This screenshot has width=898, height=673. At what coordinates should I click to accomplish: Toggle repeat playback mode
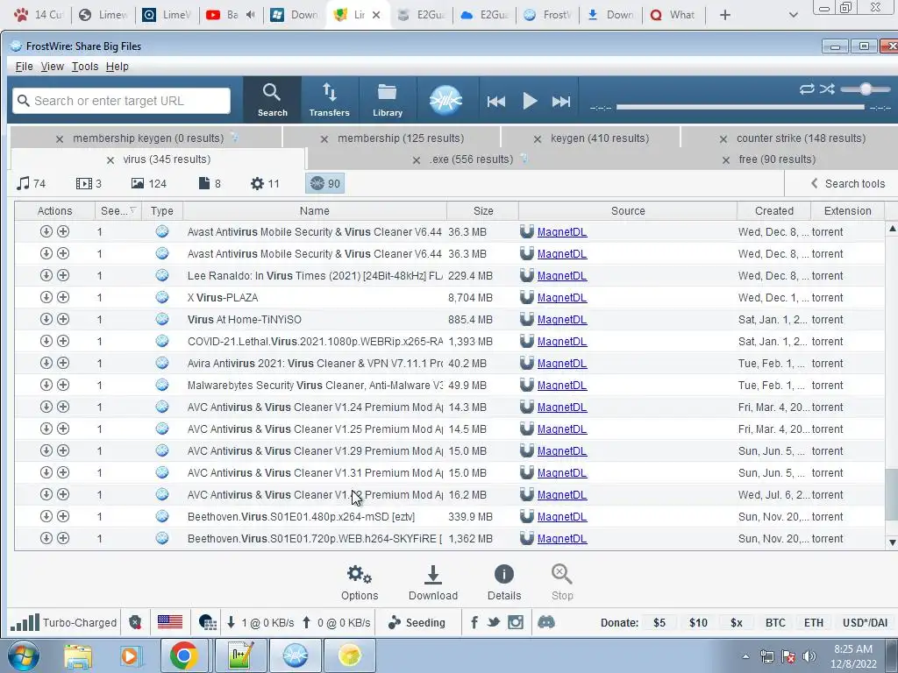pyautogui.click(x=807, y=89)
